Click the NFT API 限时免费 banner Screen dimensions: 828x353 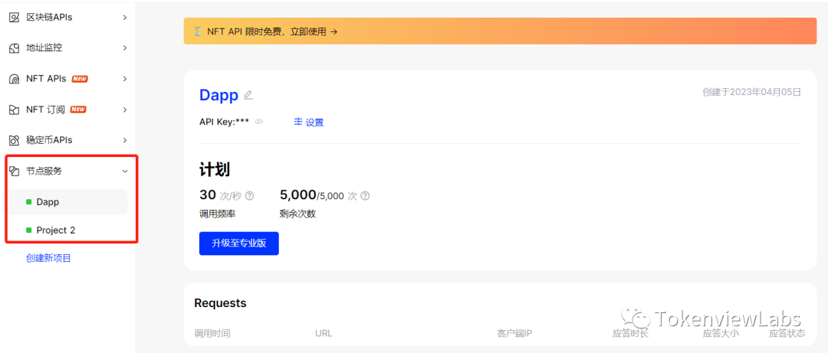point(500,31)
